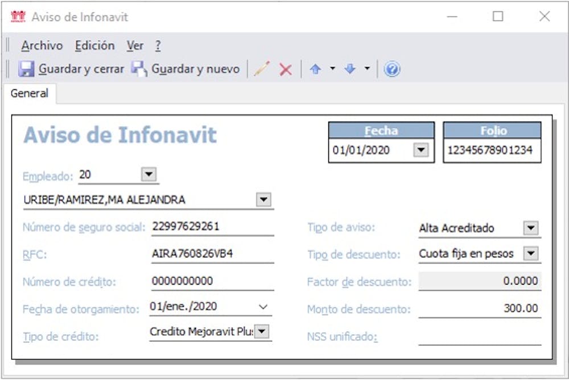The image size is (569, 380).
Task: Expand the employee name dropdown list
Action: (264, 199)
